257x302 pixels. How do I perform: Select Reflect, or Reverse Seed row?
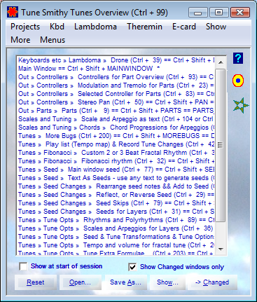click(x=116, y=195)
